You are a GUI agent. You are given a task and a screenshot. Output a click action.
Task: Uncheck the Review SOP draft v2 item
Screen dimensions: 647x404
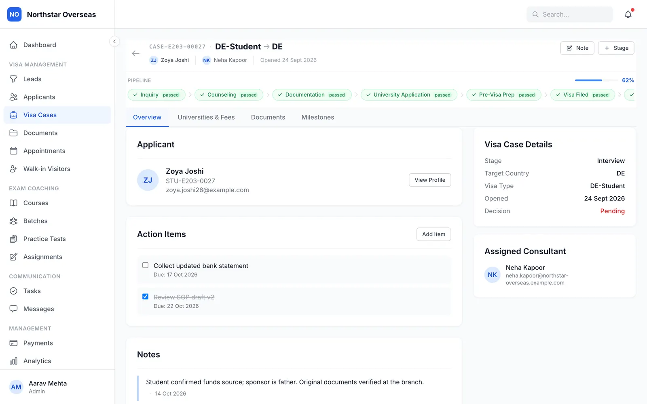pos(145,297)
